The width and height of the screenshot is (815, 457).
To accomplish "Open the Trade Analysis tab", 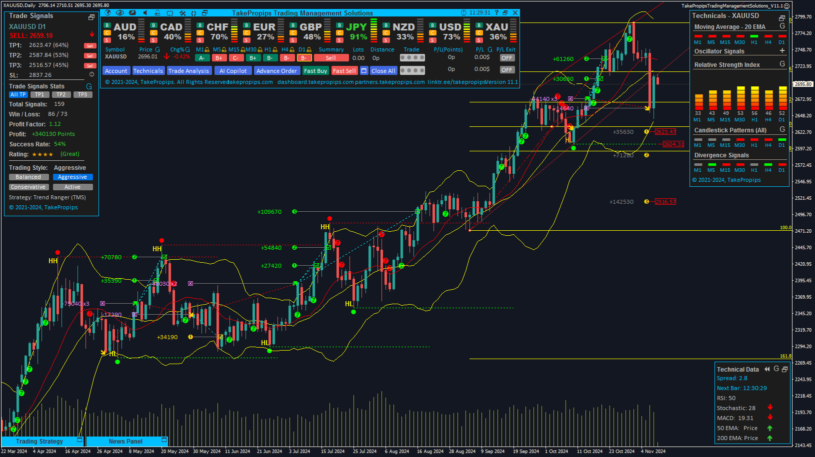I will point(188,71).
